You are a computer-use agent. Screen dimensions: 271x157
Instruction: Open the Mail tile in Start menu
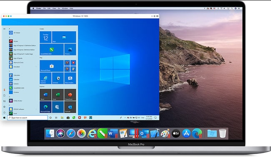(64, 37)
